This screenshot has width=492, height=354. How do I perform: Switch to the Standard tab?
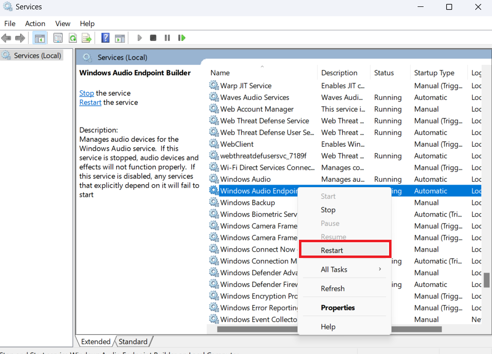pyautogui.click(x=133, y=341)
